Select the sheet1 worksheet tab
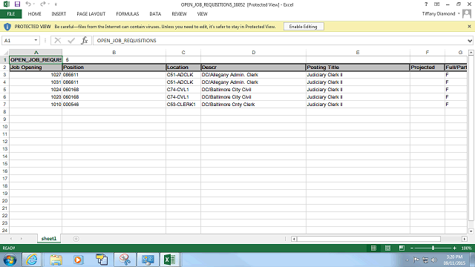 point(49,239)
